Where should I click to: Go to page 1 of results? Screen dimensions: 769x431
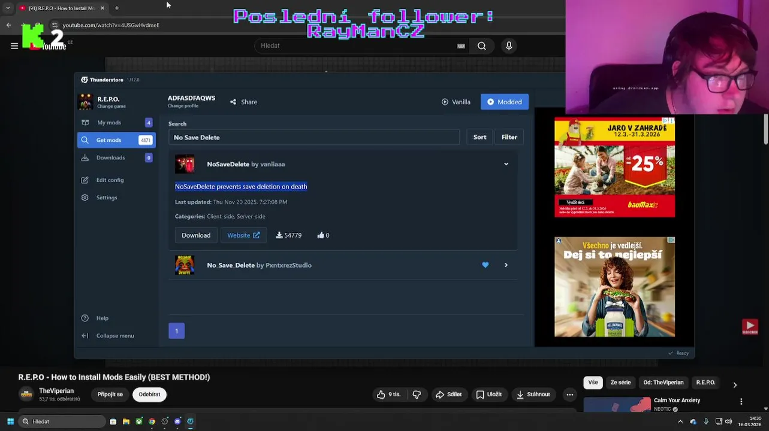click(176, 331)
